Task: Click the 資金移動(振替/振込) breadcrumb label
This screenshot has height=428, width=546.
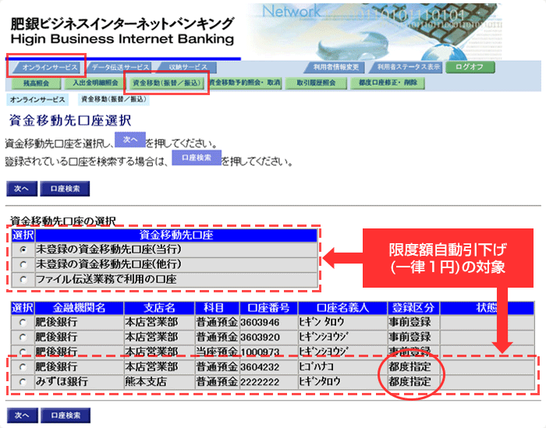Action: (113, 100)
